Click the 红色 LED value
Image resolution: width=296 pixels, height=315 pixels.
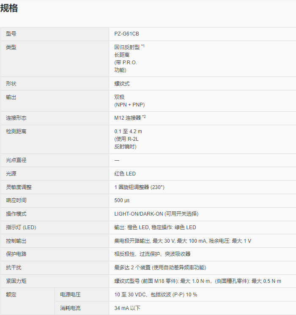[125, 174]
